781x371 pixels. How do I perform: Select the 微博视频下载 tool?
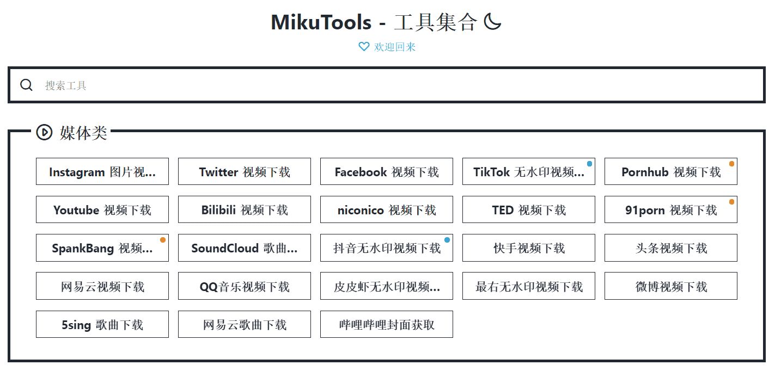click(670, 286)
